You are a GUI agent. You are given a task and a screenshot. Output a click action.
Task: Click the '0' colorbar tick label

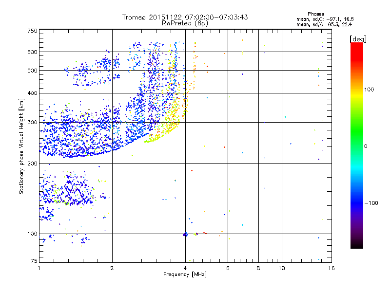[366, 146]
